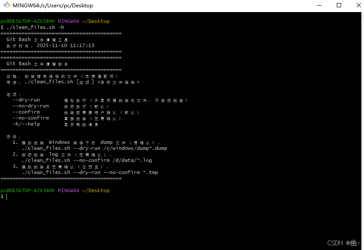
Task: Minimize the MINGW64 terminal window
Action: coord(319,5)
